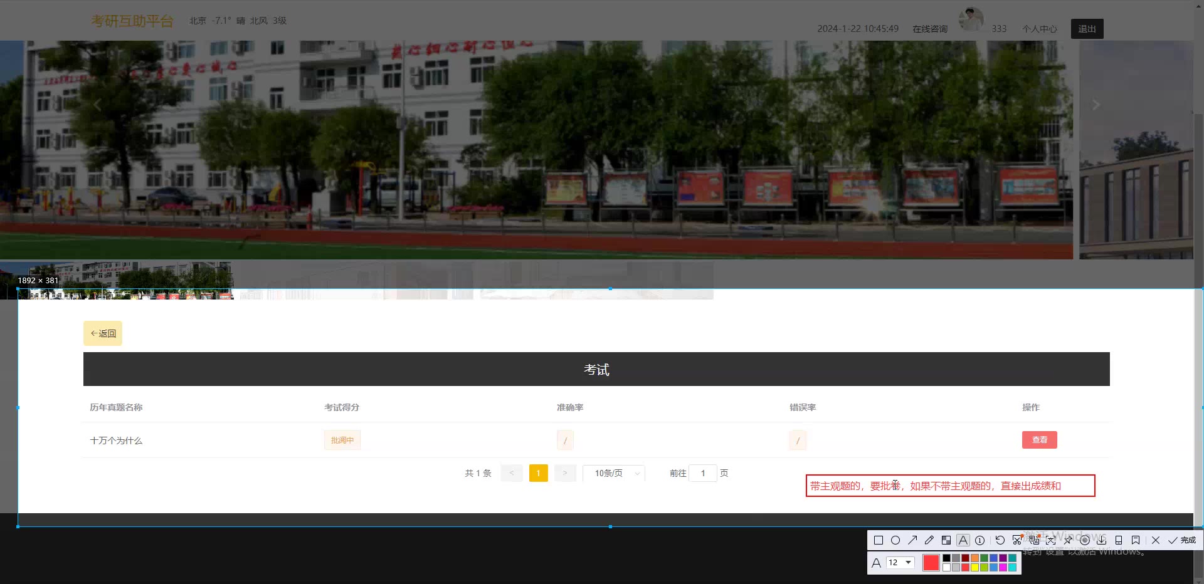Pick the purple color swatch
Screen dimensions: 1204x584
(1003, 558)
